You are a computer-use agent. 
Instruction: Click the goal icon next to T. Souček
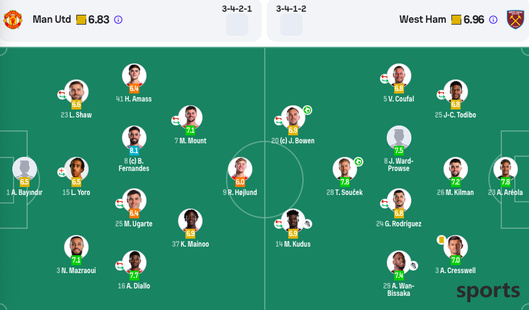tap(358, 162)
